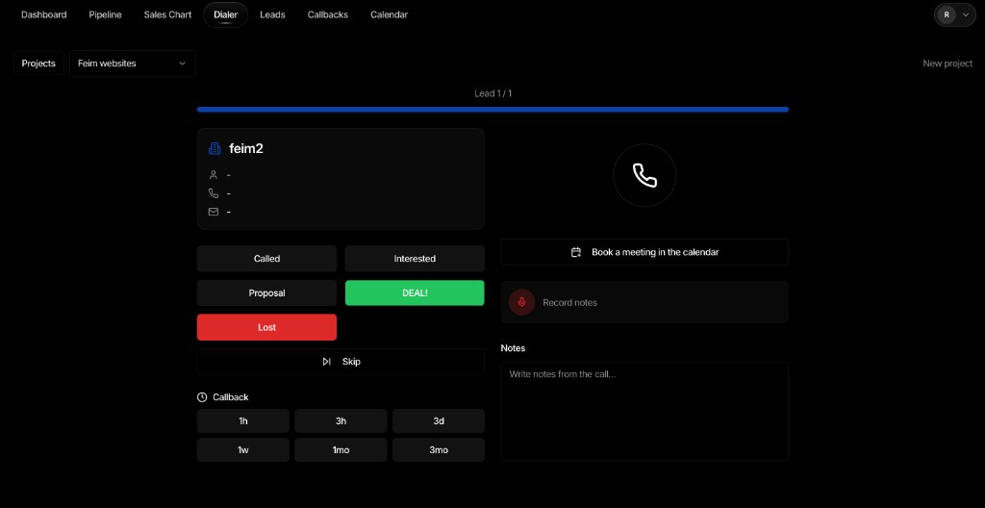Set lead status to Proposal
The height and width of the screenshot is (508, 985).
[267, 293]
